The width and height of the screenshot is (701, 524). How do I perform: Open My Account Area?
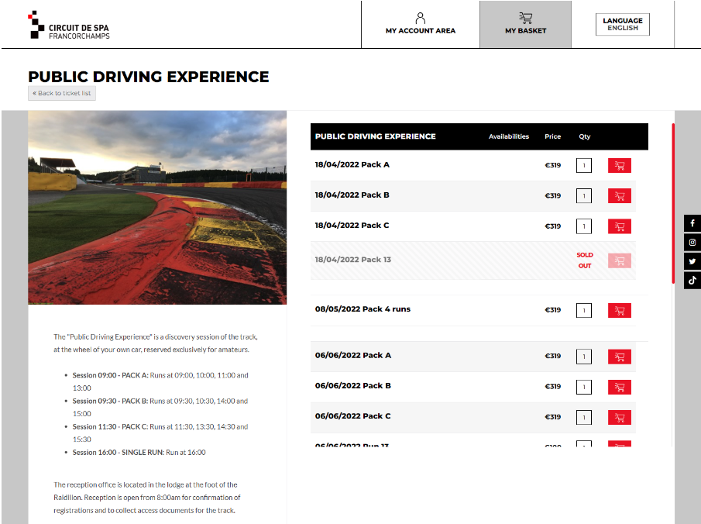(x=421, y=24)
